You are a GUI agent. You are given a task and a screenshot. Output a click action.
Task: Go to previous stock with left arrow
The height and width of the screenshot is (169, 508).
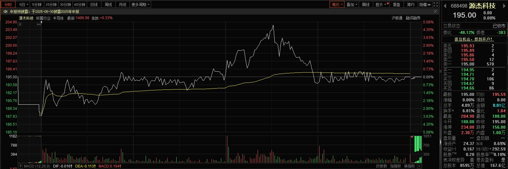(445, 6)
